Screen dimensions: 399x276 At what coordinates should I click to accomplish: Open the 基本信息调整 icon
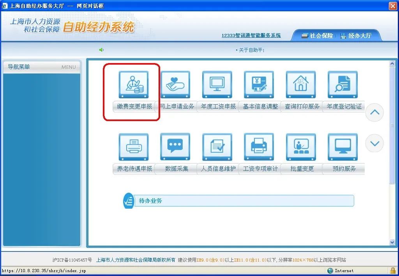(x=259, y=85)
